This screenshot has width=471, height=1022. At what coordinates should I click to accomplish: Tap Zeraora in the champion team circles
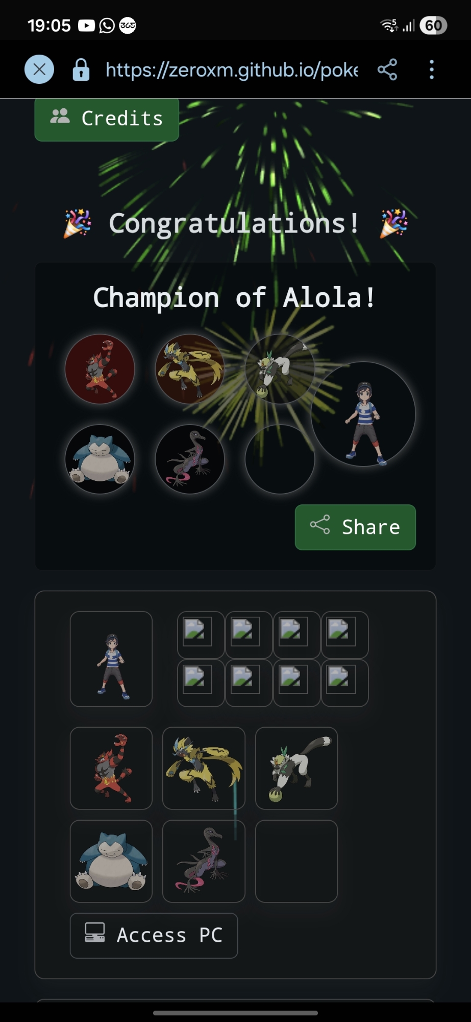pos(190,369)
